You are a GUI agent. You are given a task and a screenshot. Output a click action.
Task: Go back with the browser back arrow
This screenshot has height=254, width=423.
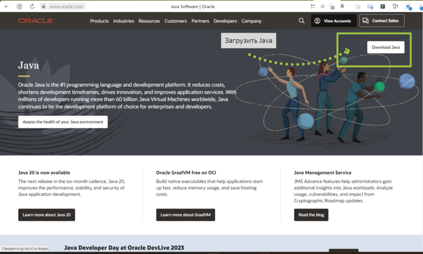[x=7, y=6]
